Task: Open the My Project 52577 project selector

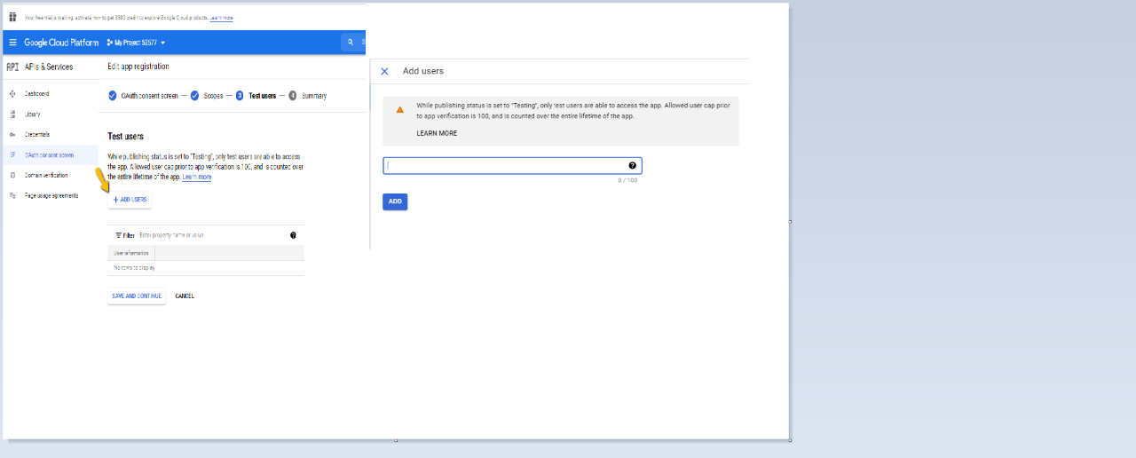Action: [x=136, y=43]
